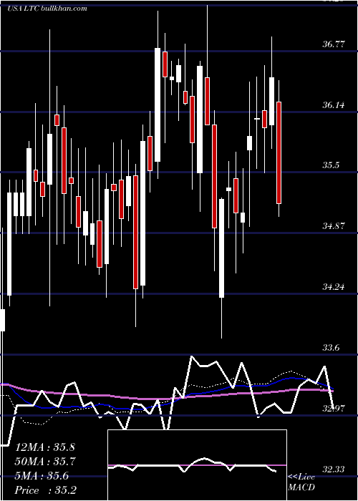Select the 32.33 price axis label
Screen dimensions: 358x501
[334, 469]
